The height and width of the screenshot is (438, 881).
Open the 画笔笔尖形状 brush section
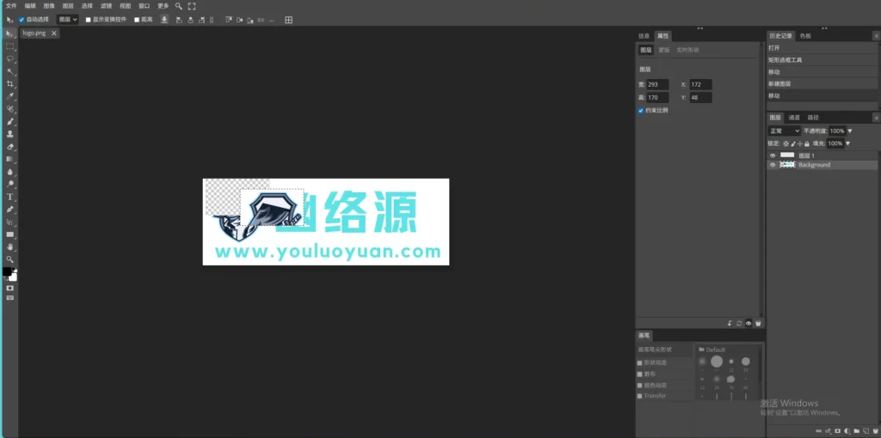[664, 350]
